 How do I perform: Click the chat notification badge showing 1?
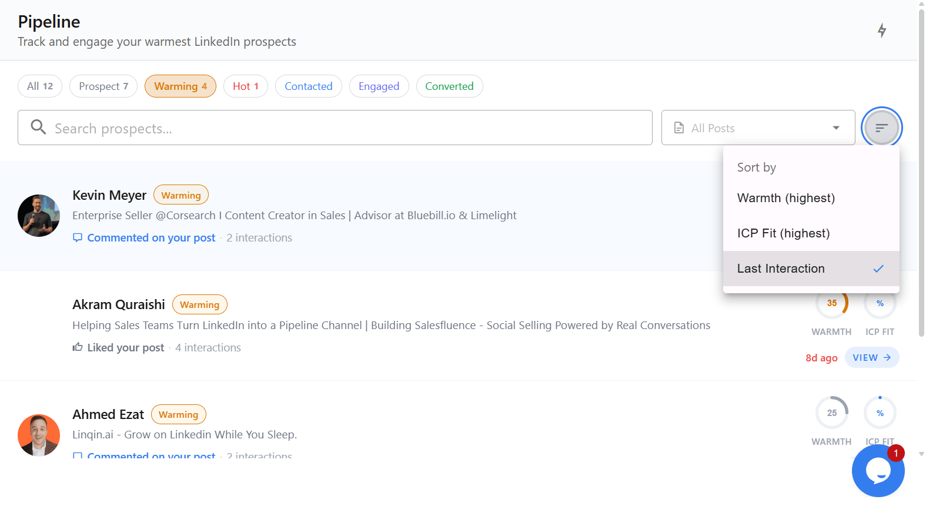pyautogui.click(x=895, y=453)
